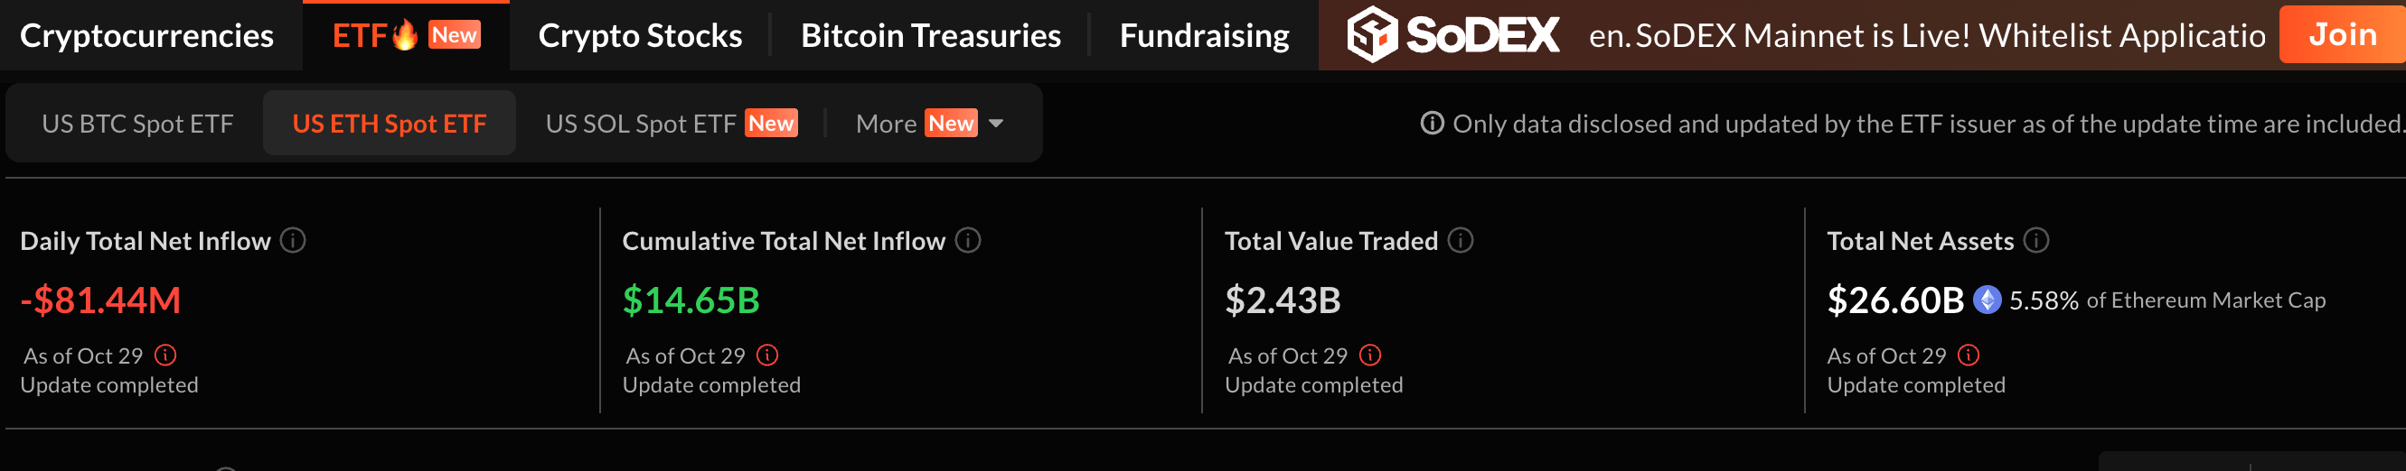The image size is (2406, 471).
Task: Click the SoDEX logo in banner
Action: pos(1453,34)
